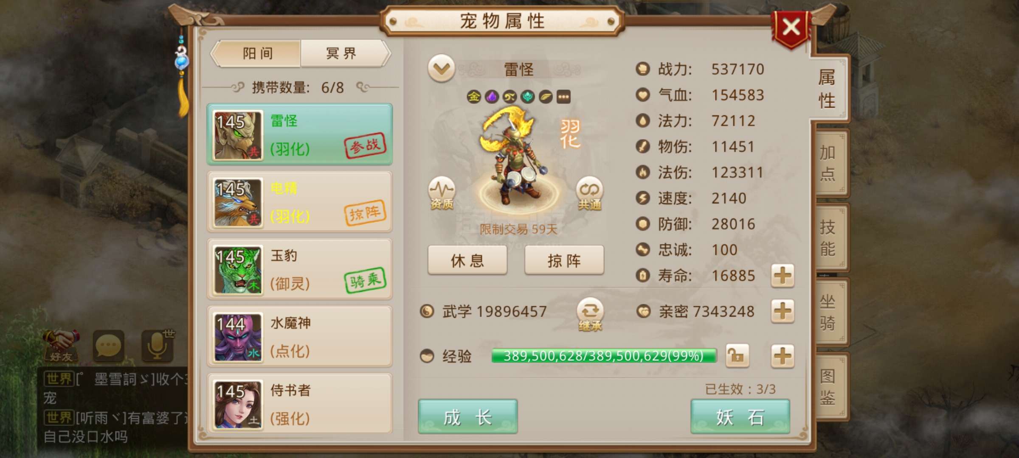The image size is (1019, 458).
Task: Click the green experience progress bar
Action: [x=604, y=355]
